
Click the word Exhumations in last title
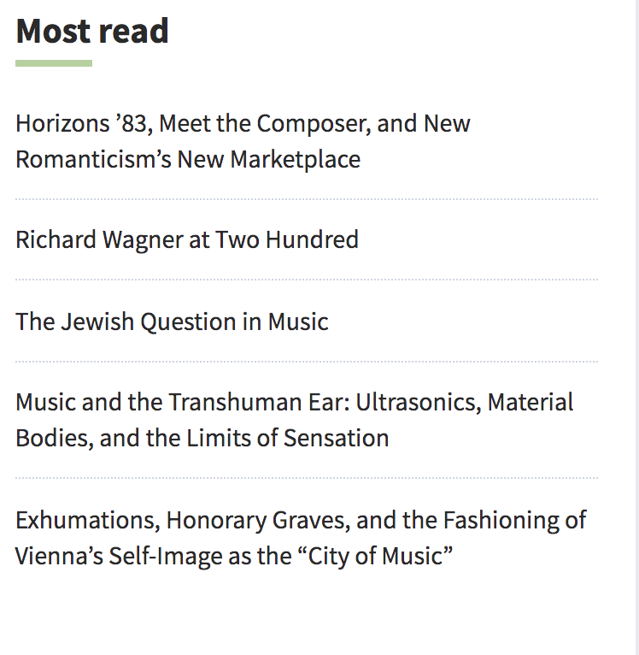(x=88, y=521)
